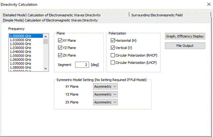The width and height of the screenshot is (213, 137).
Task: Enable Circular Polarization (LHCP)
Action: point(113,63)
